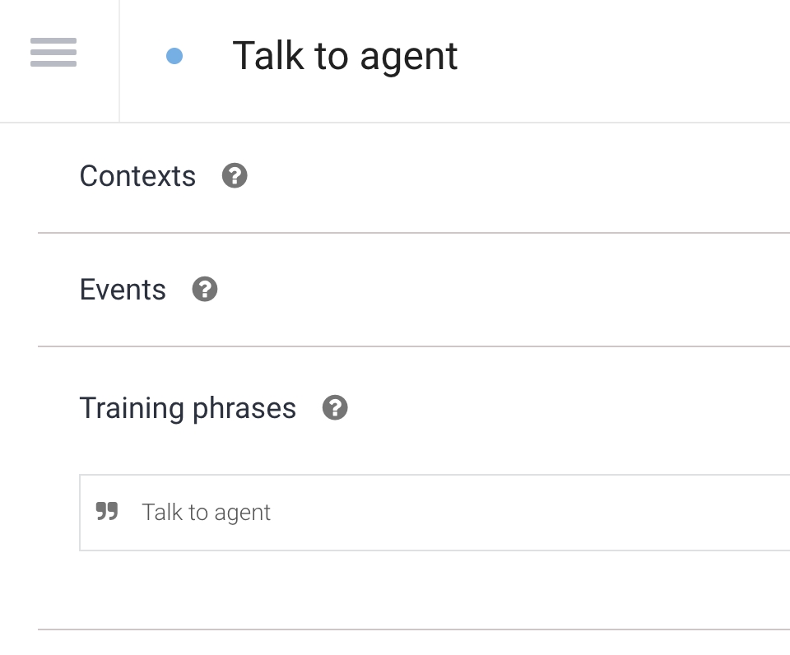Screen dimensions: 790x655
Task: Click the Events help question mark icon
Action: click(205, 289)
